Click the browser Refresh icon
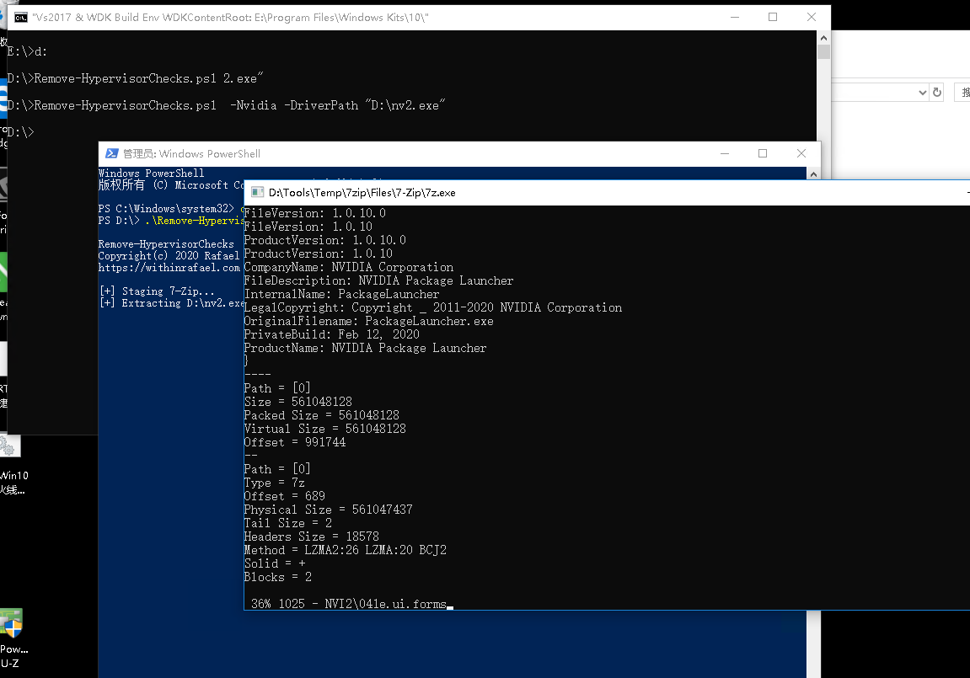Screen dimensions: 970x678 point(938,92)
